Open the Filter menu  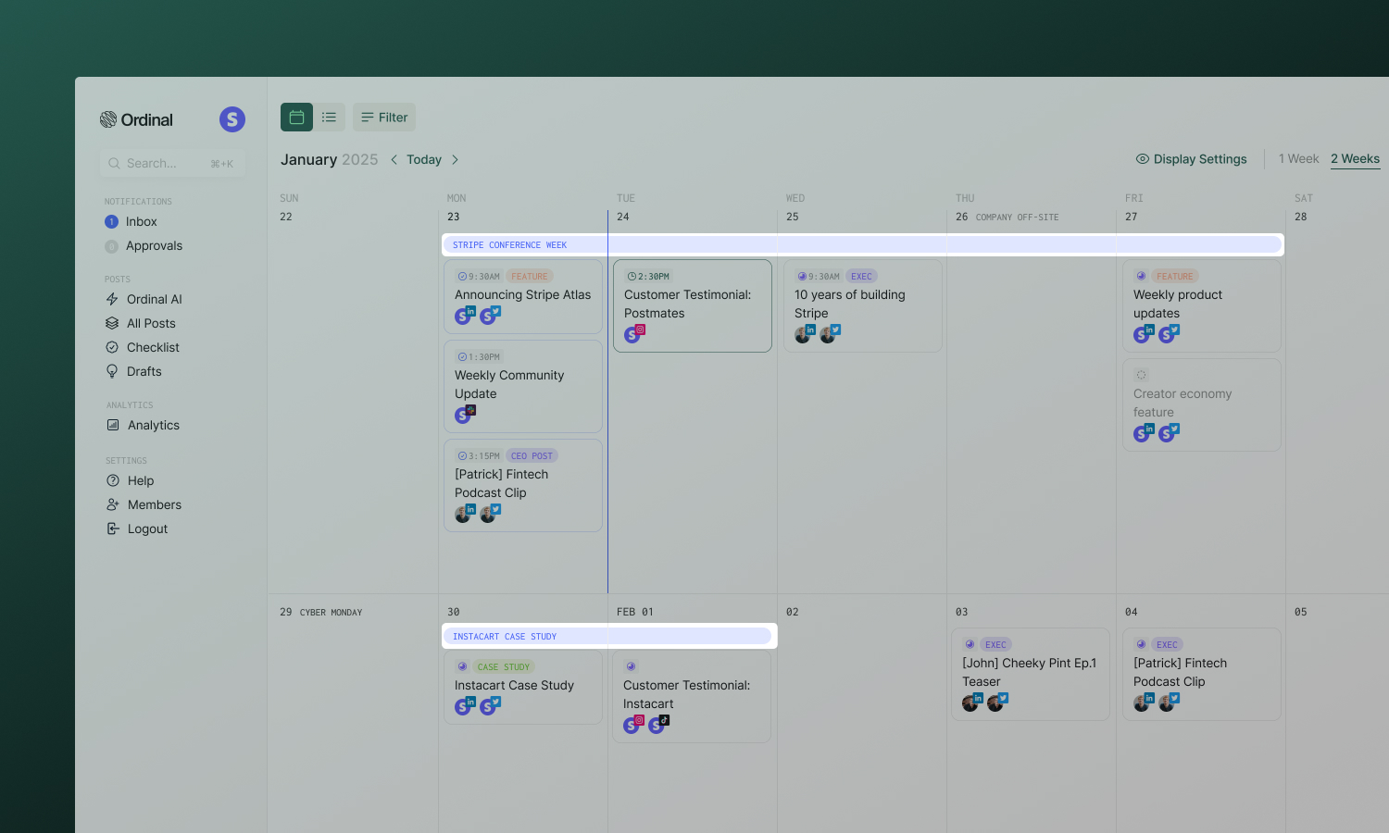tap(384, 118)
